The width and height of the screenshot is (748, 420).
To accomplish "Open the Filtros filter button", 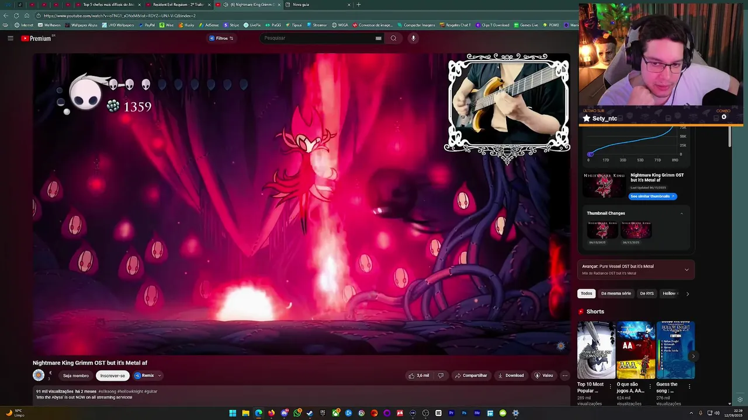I will click(x=221, y=38).
